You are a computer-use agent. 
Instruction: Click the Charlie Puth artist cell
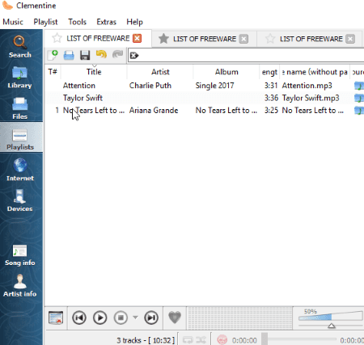pyautogui.click(x=150, y=86)
